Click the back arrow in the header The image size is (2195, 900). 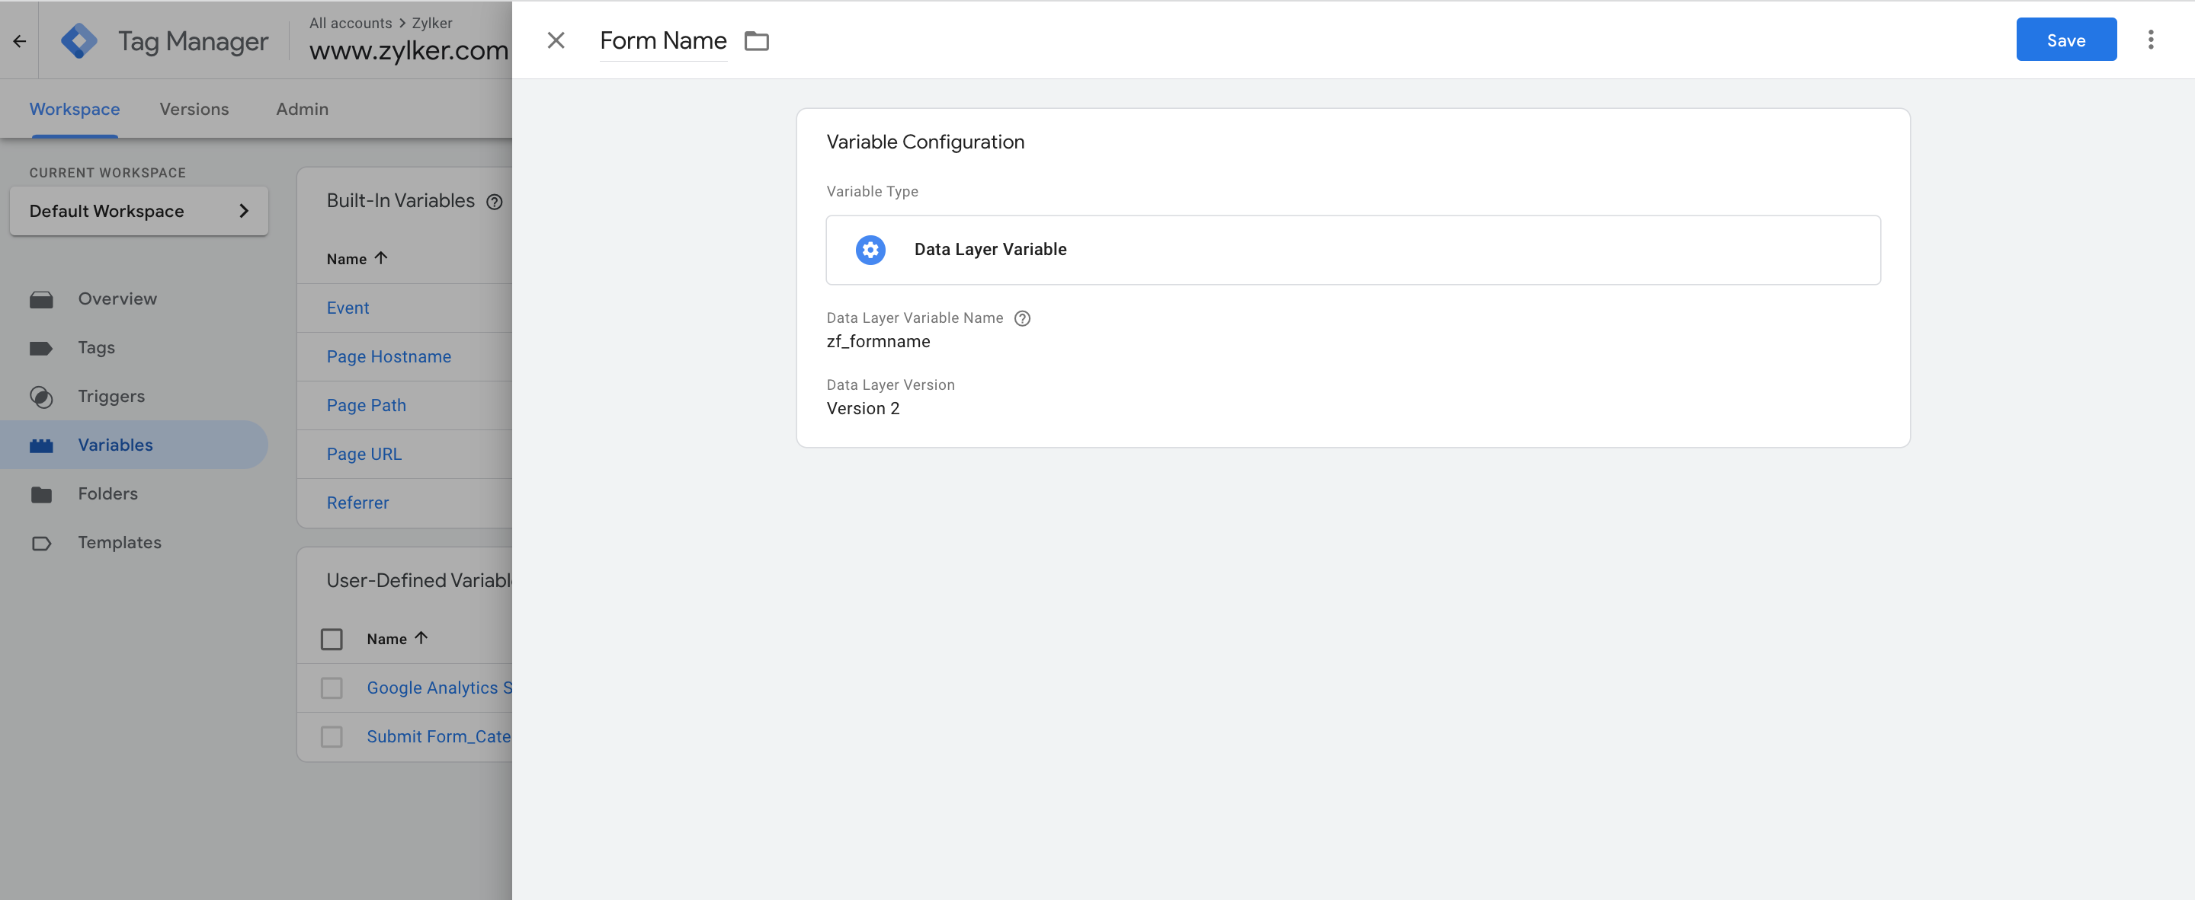pyautogui.click(x=19, y=40)
